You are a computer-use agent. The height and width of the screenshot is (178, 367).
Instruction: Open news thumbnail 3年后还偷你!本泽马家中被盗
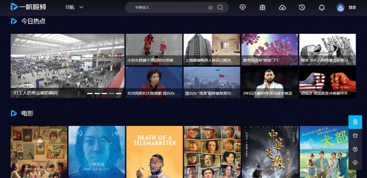270,83
